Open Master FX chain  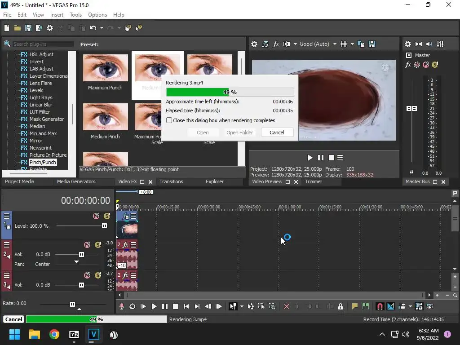[x=408, y=65]
